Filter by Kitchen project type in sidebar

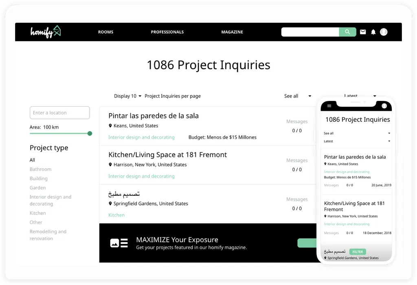37,213
